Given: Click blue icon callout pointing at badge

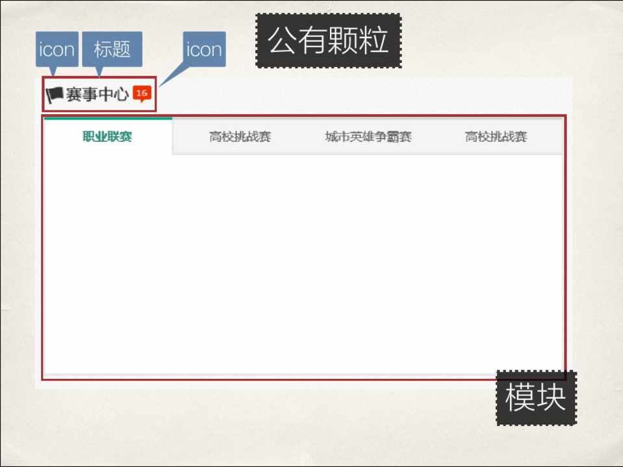Looking at the screenshot, I should (204, 49).
